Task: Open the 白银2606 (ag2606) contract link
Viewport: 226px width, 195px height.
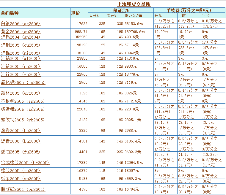Action: click(21, 23)
